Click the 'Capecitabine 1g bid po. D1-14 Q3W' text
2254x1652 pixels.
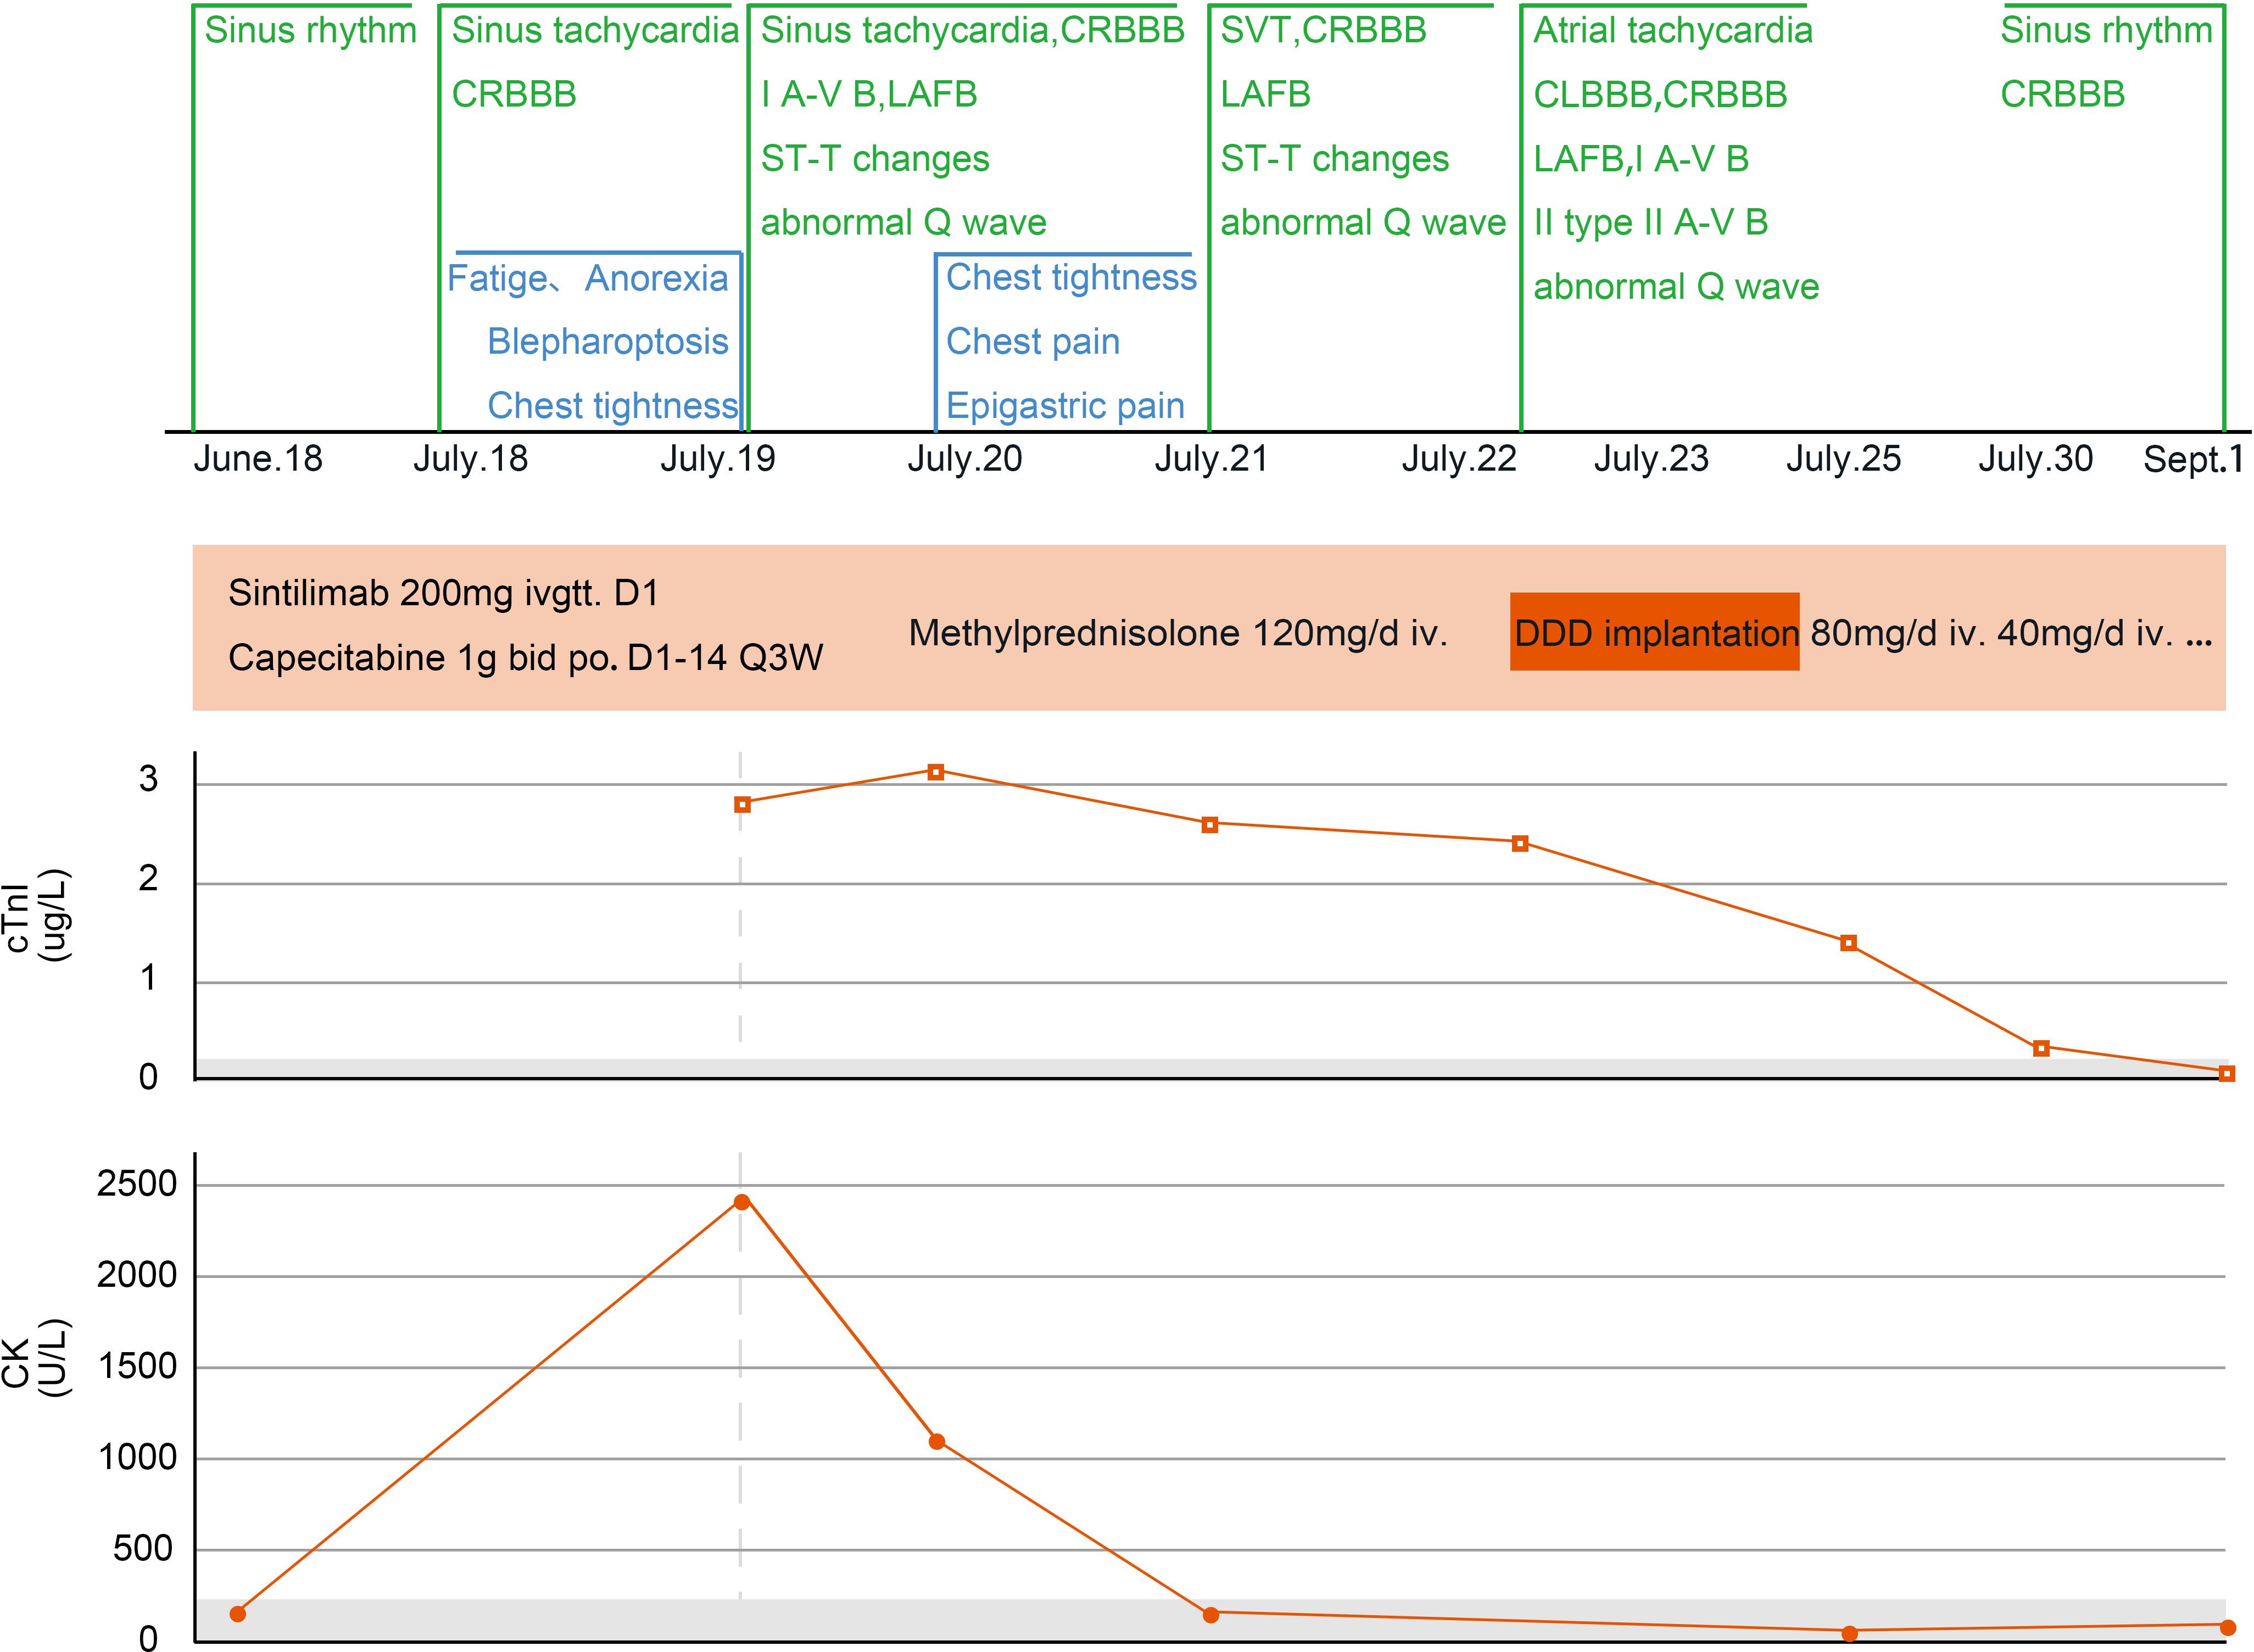(x=526, y=658)
